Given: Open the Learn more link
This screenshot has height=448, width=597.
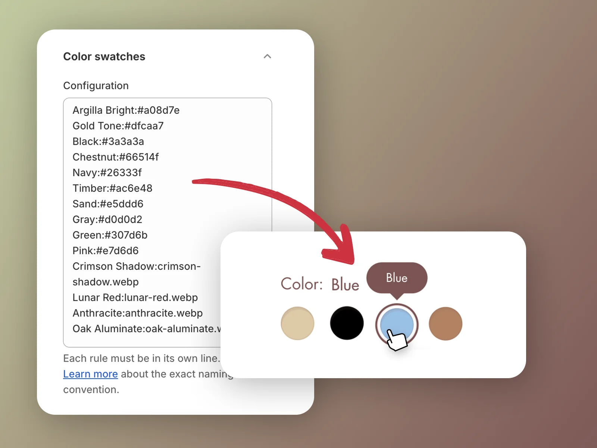Looking at the screenshot, I should click(90, 374).
